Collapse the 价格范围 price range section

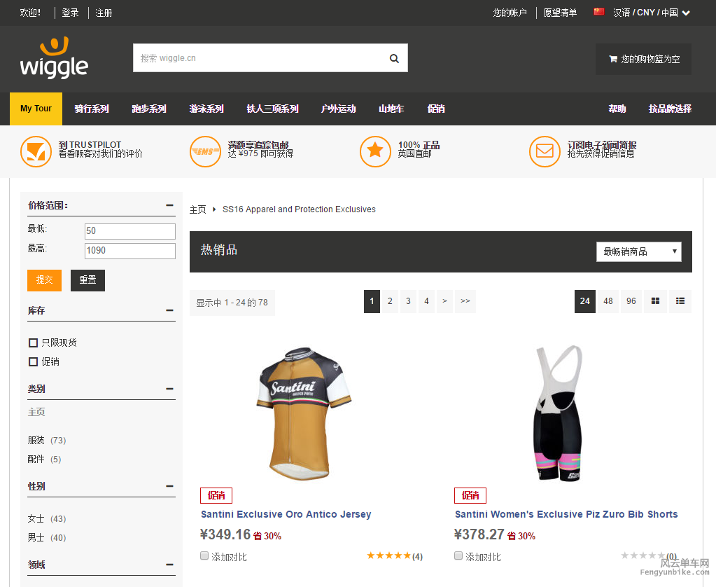coord(169,205)
